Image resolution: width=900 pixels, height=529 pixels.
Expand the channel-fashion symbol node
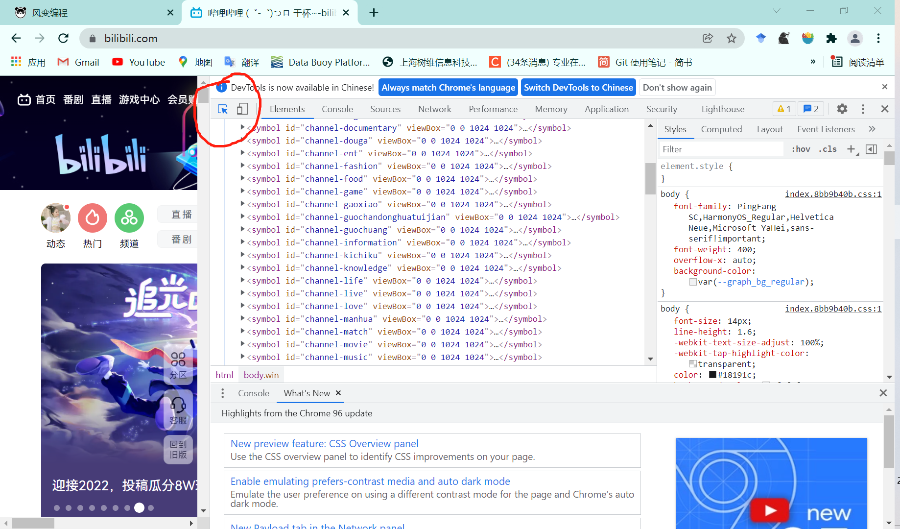point(242,166)
